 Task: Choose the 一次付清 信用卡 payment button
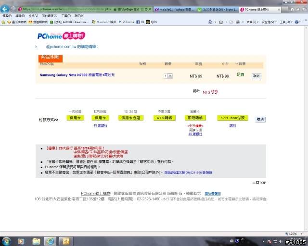click(75, 118)
